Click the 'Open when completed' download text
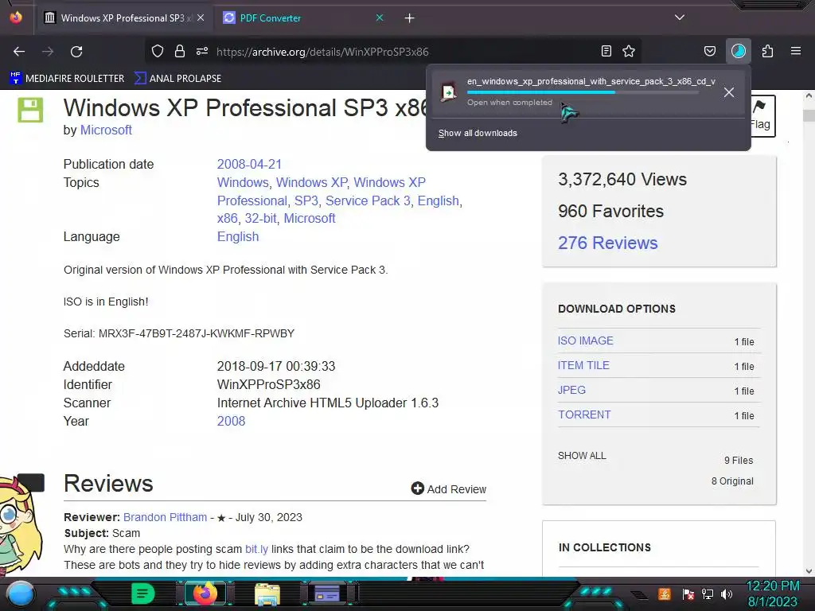Viewport: 815px width, 611px height. point(509,103)
